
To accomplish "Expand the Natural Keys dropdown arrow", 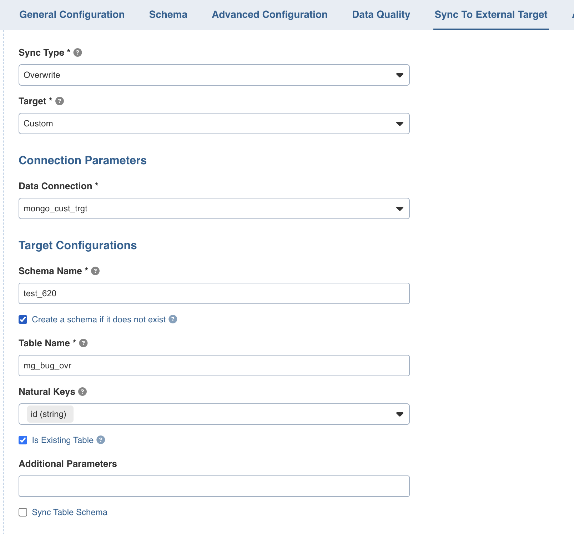I will click(x=399, y=414).
